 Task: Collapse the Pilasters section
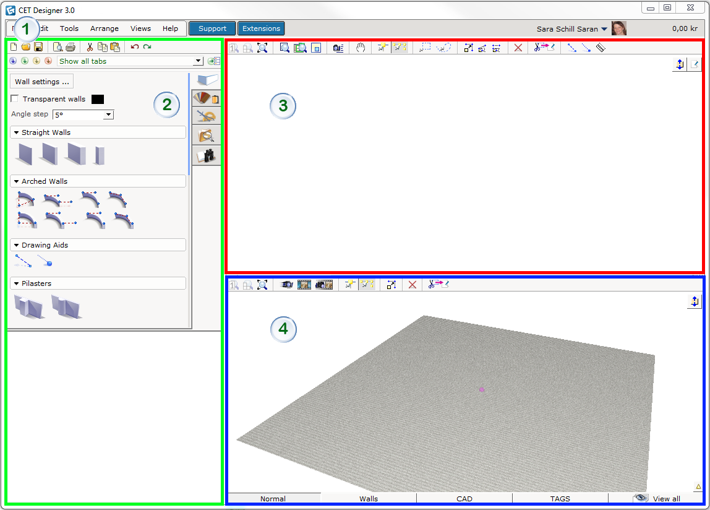point(16,284)
